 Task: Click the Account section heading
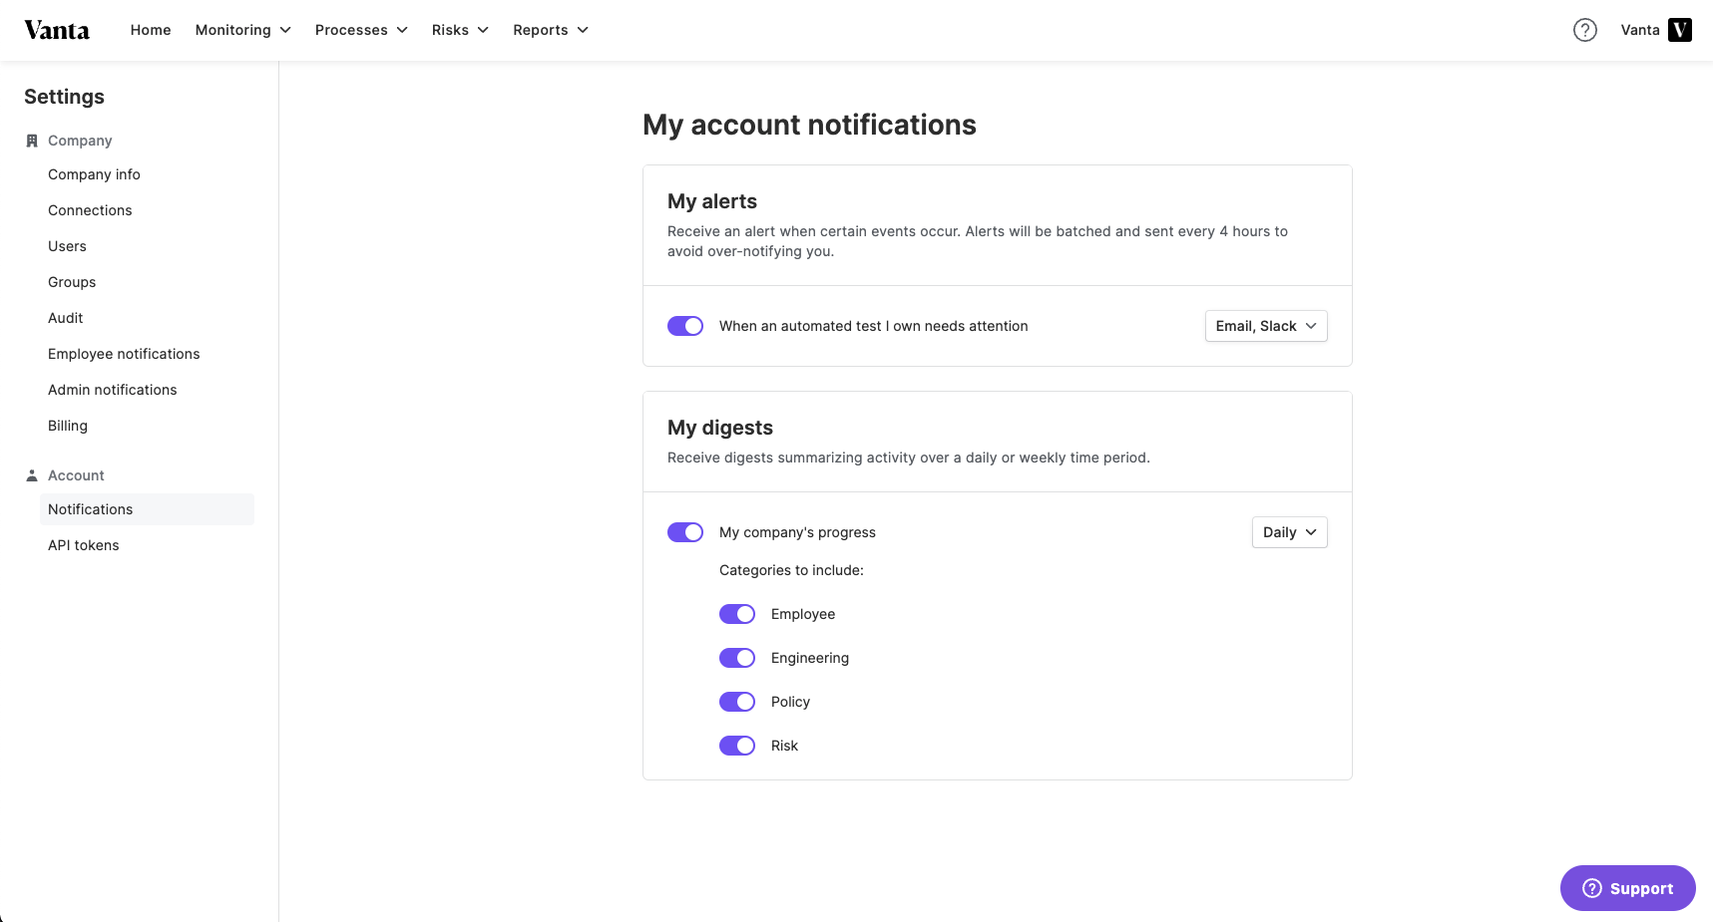tap(76, 475)
